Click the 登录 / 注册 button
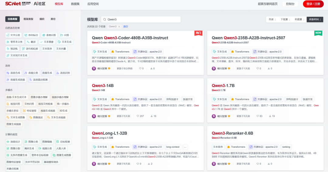Screen dimensions: 328x172 [313, 4]
